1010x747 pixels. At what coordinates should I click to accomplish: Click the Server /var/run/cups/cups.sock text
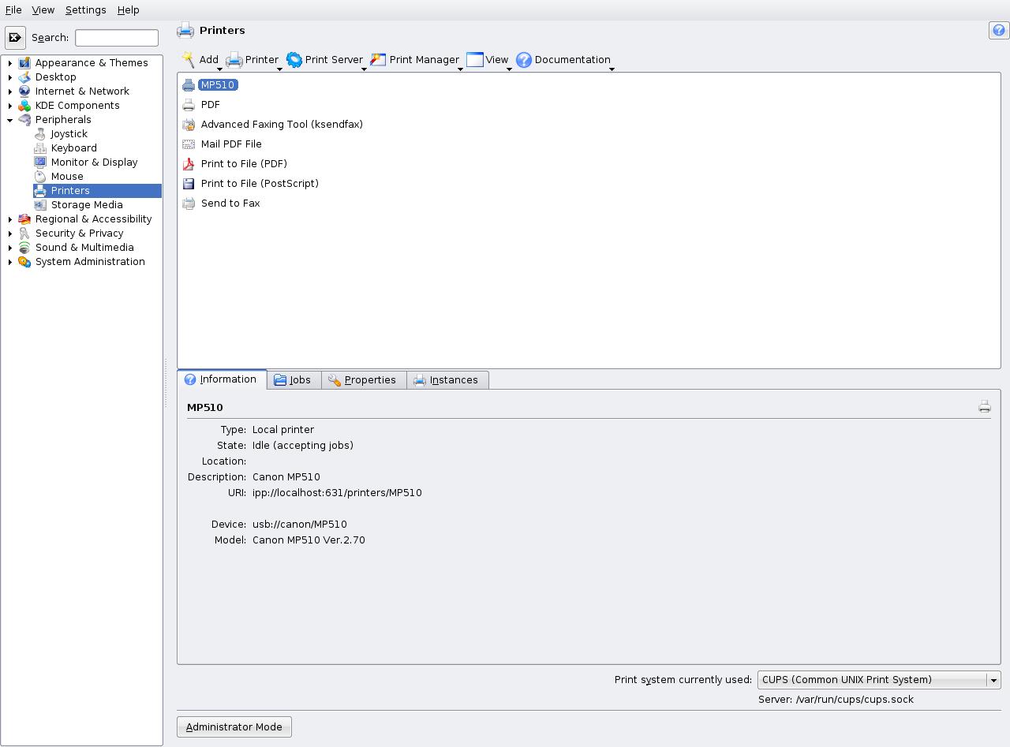836,699
